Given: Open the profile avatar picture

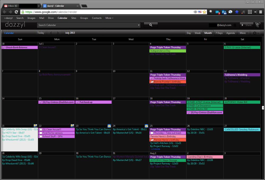Looking at the screenshot, I should click(258, 25).
